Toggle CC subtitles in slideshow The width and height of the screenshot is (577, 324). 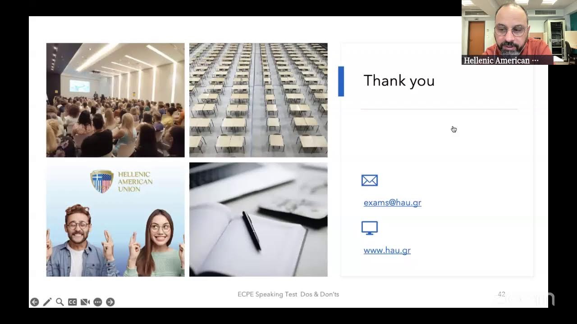pyautogui.click(x=72, y=302)
